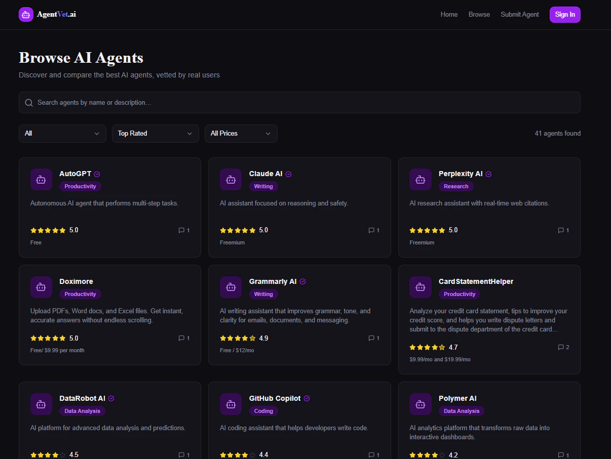Viewport: 611px width, 459px height.
Task: Click the Polymer AI robot avatar icon
Action: click(x=420, y=404)
